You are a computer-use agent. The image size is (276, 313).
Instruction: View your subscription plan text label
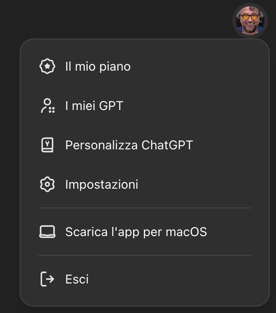[98, 67]
